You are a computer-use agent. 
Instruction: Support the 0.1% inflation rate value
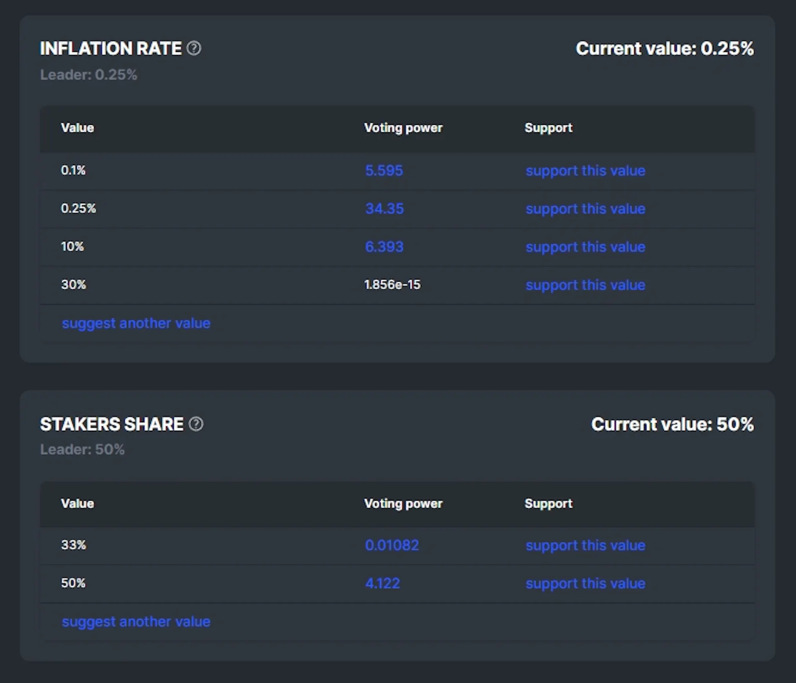point(585,171)
